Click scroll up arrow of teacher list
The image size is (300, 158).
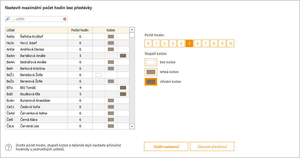coord(132,30)
